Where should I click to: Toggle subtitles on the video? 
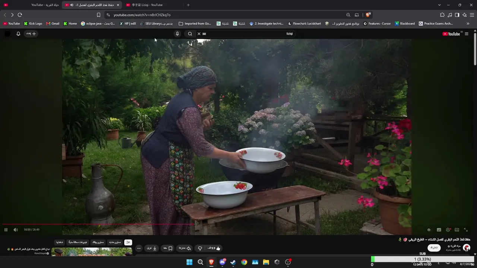coord(439,230)
